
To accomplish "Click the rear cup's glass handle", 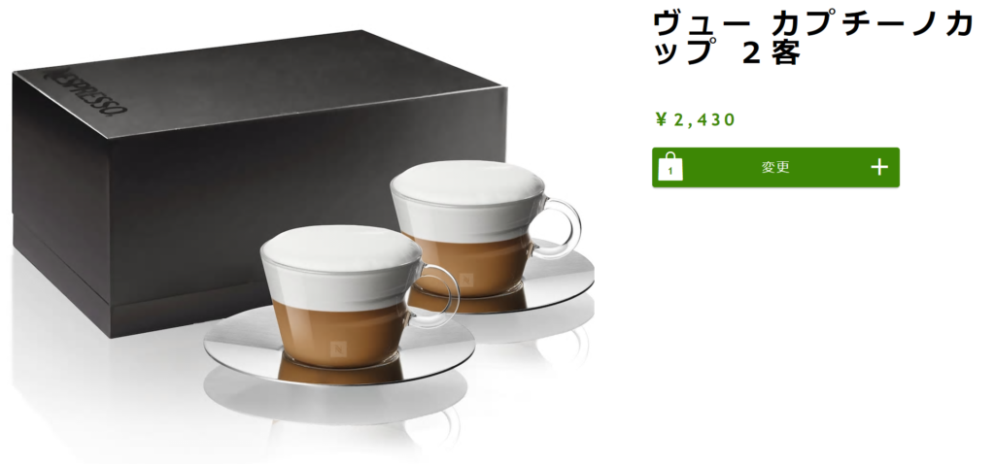I will (560, 227).
